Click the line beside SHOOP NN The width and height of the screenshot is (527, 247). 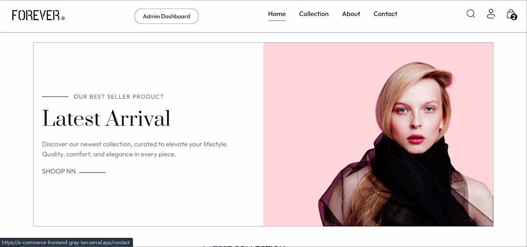coord(92,172)
